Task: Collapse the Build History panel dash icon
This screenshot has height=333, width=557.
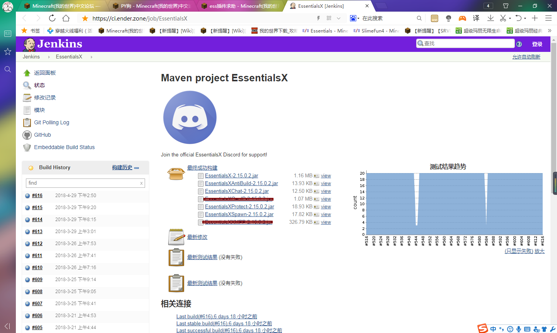Action: pos(137,168)
